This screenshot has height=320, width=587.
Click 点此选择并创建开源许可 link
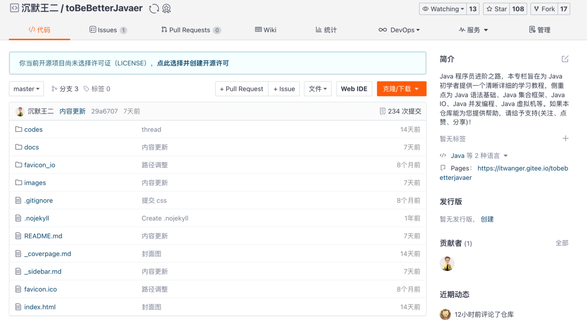(x=193, y=63)
